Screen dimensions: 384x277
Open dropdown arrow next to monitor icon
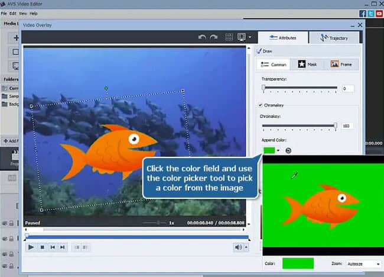click(250, 37)
